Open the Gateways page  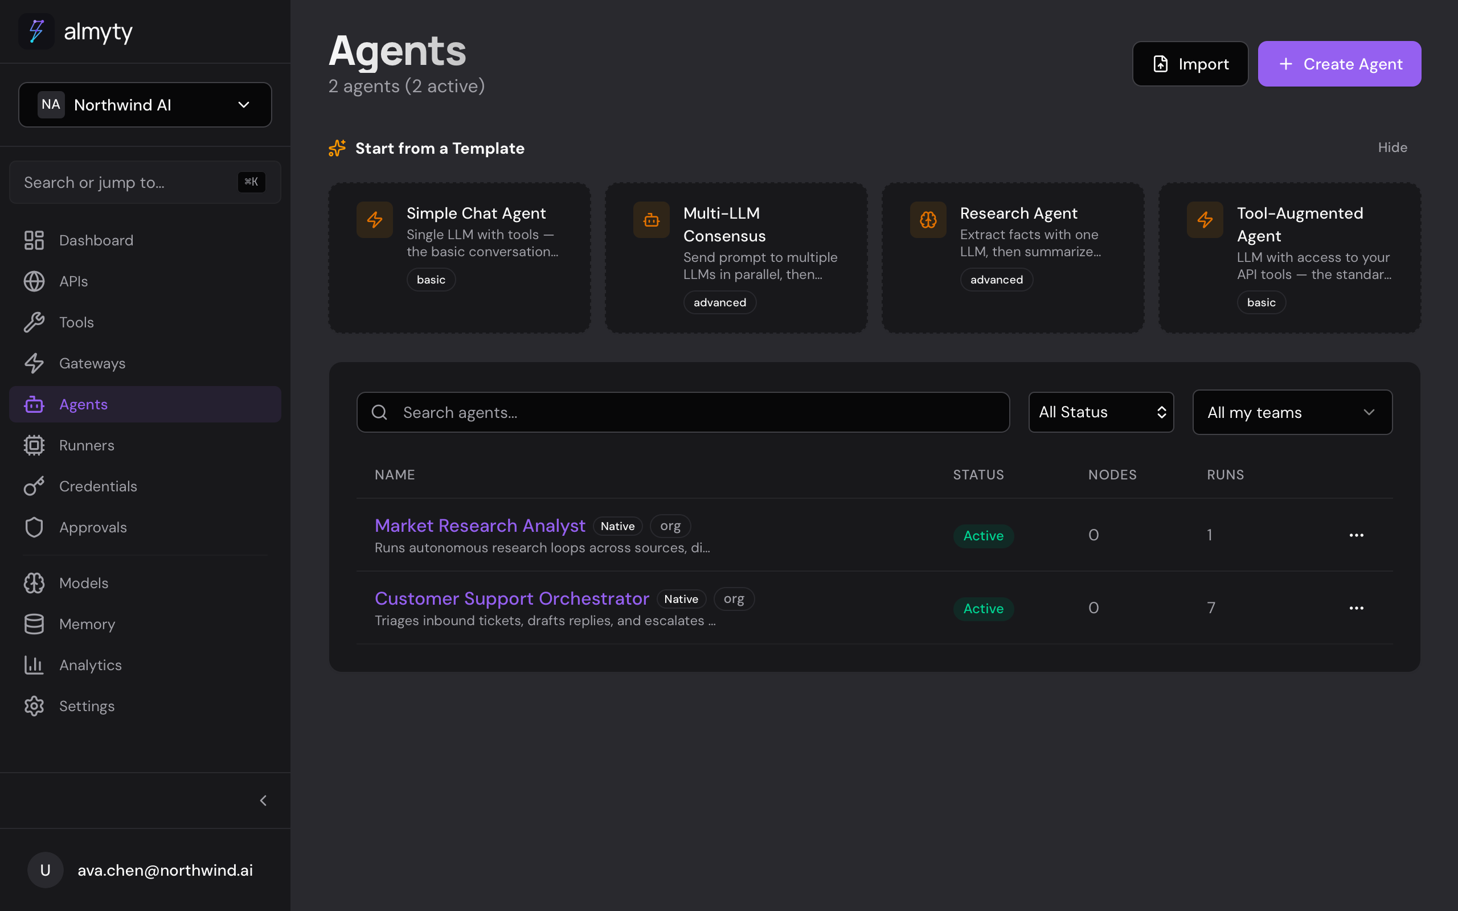click(145, 363)
